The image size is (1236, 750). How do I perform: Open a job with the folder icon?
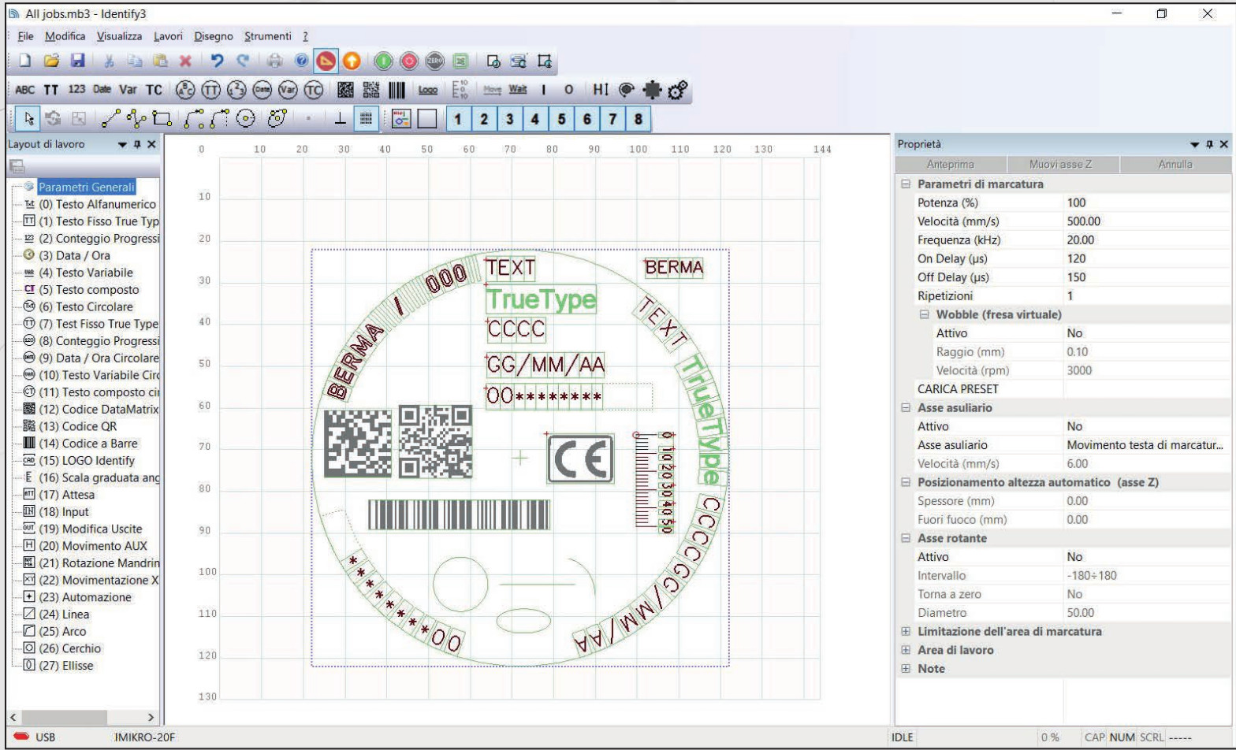(x=51, y=61)
